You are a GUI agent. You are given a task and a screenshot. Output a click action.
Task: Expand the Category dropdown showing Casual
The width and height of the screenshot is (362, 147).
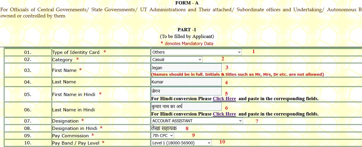(x=176, y=60)
